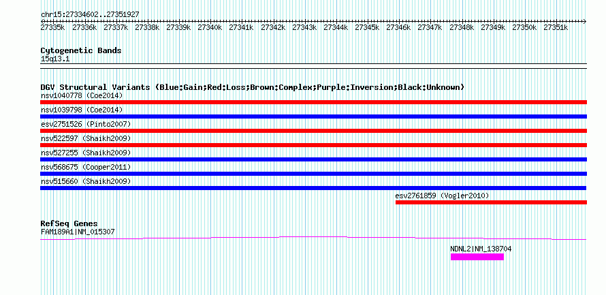The height and width of the screenshot is (295, 606).
Task: Click the blue bar under nsv1039798
Action: (313, 117)
